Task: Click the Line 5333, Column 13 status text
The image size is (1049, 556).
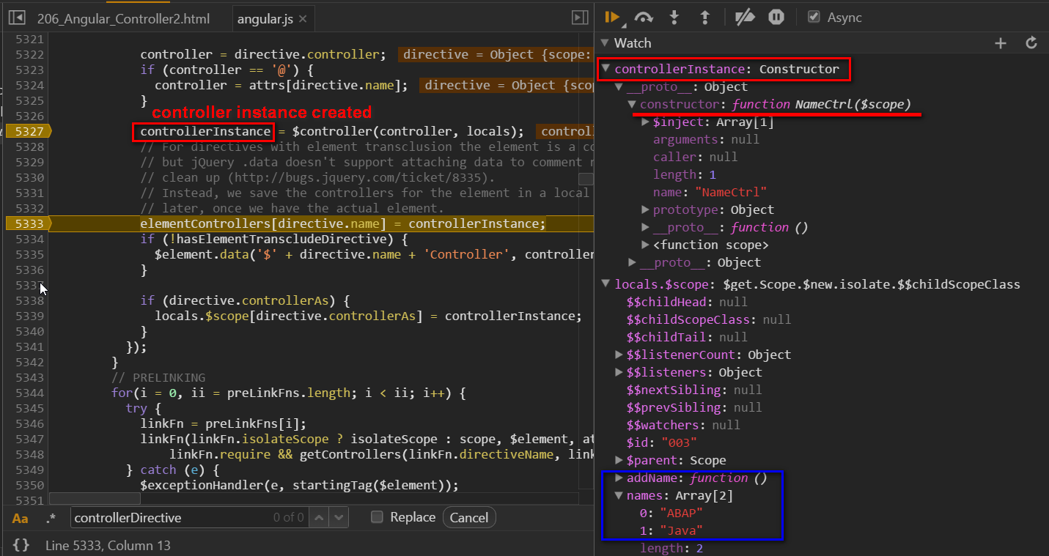Action: pos(108,545)
